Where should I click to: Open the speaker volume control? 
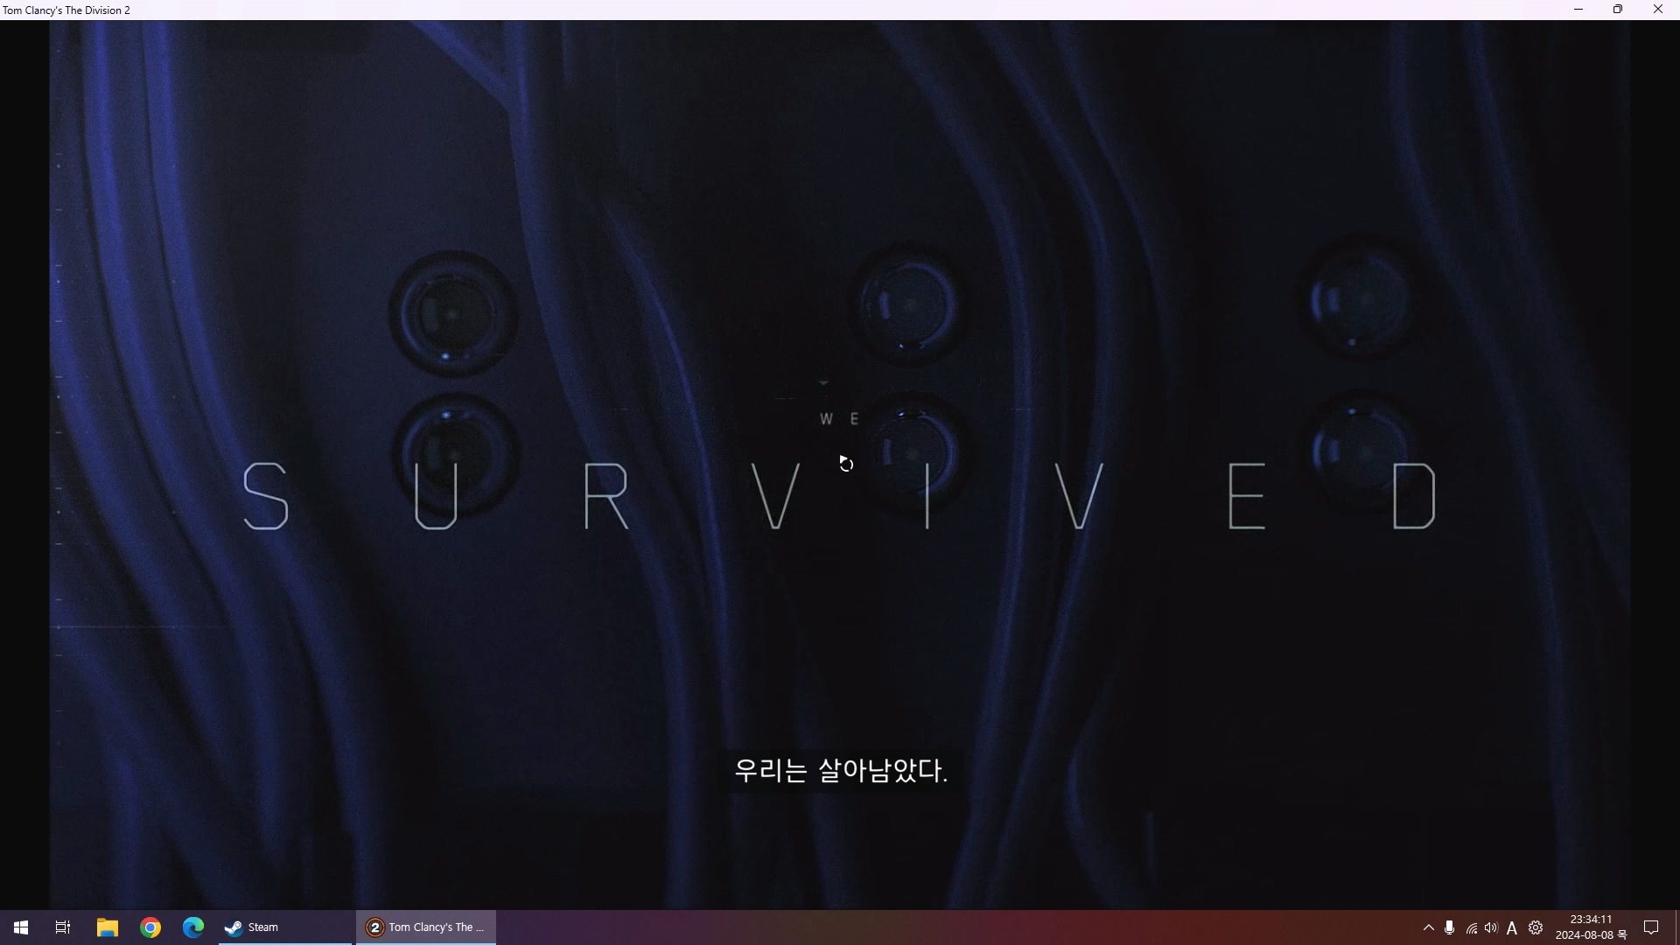(1491, 927)
